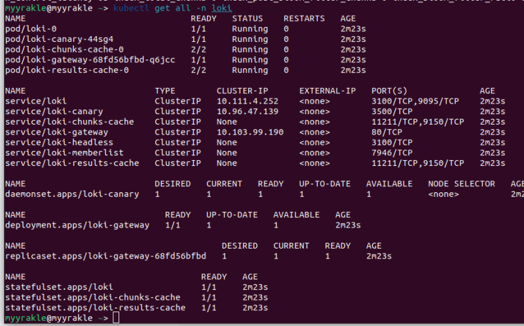Click the RESTARTS column header
The width and height of the screenshot is (524, 326).
click(304, 18)
